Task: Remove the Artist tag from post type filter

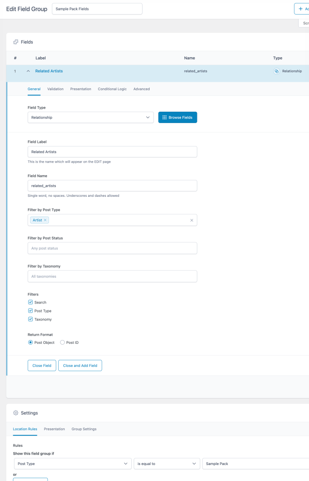Action: tap(45, 220)
